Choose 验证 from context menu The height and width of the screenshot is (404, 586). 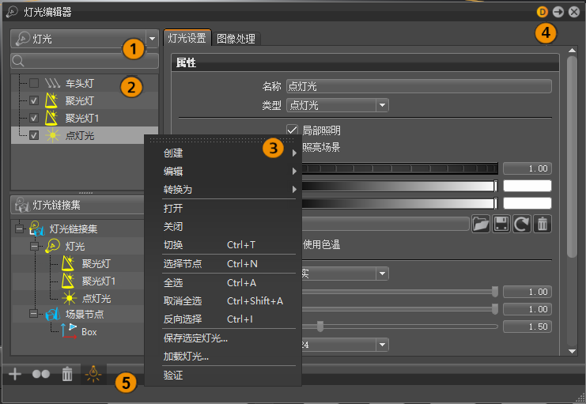click(223, 376)
